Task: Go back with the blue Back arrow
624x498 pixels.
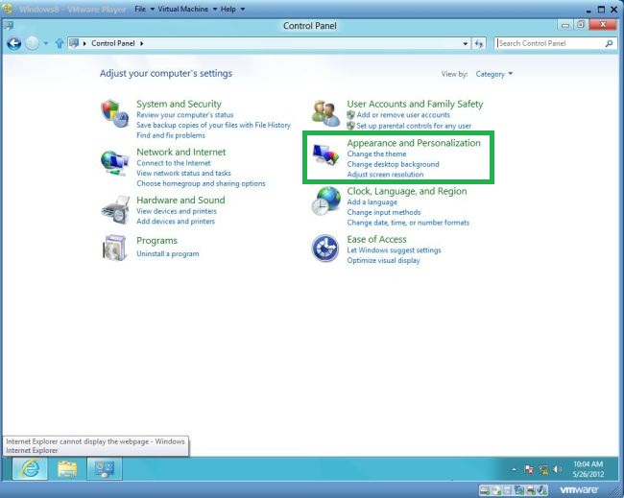Action: tap(13, 43)
